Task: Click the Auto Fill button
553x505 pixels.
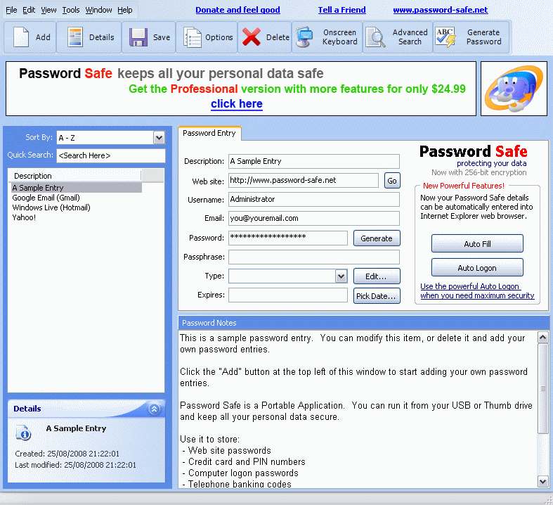Action: (477, 244)
